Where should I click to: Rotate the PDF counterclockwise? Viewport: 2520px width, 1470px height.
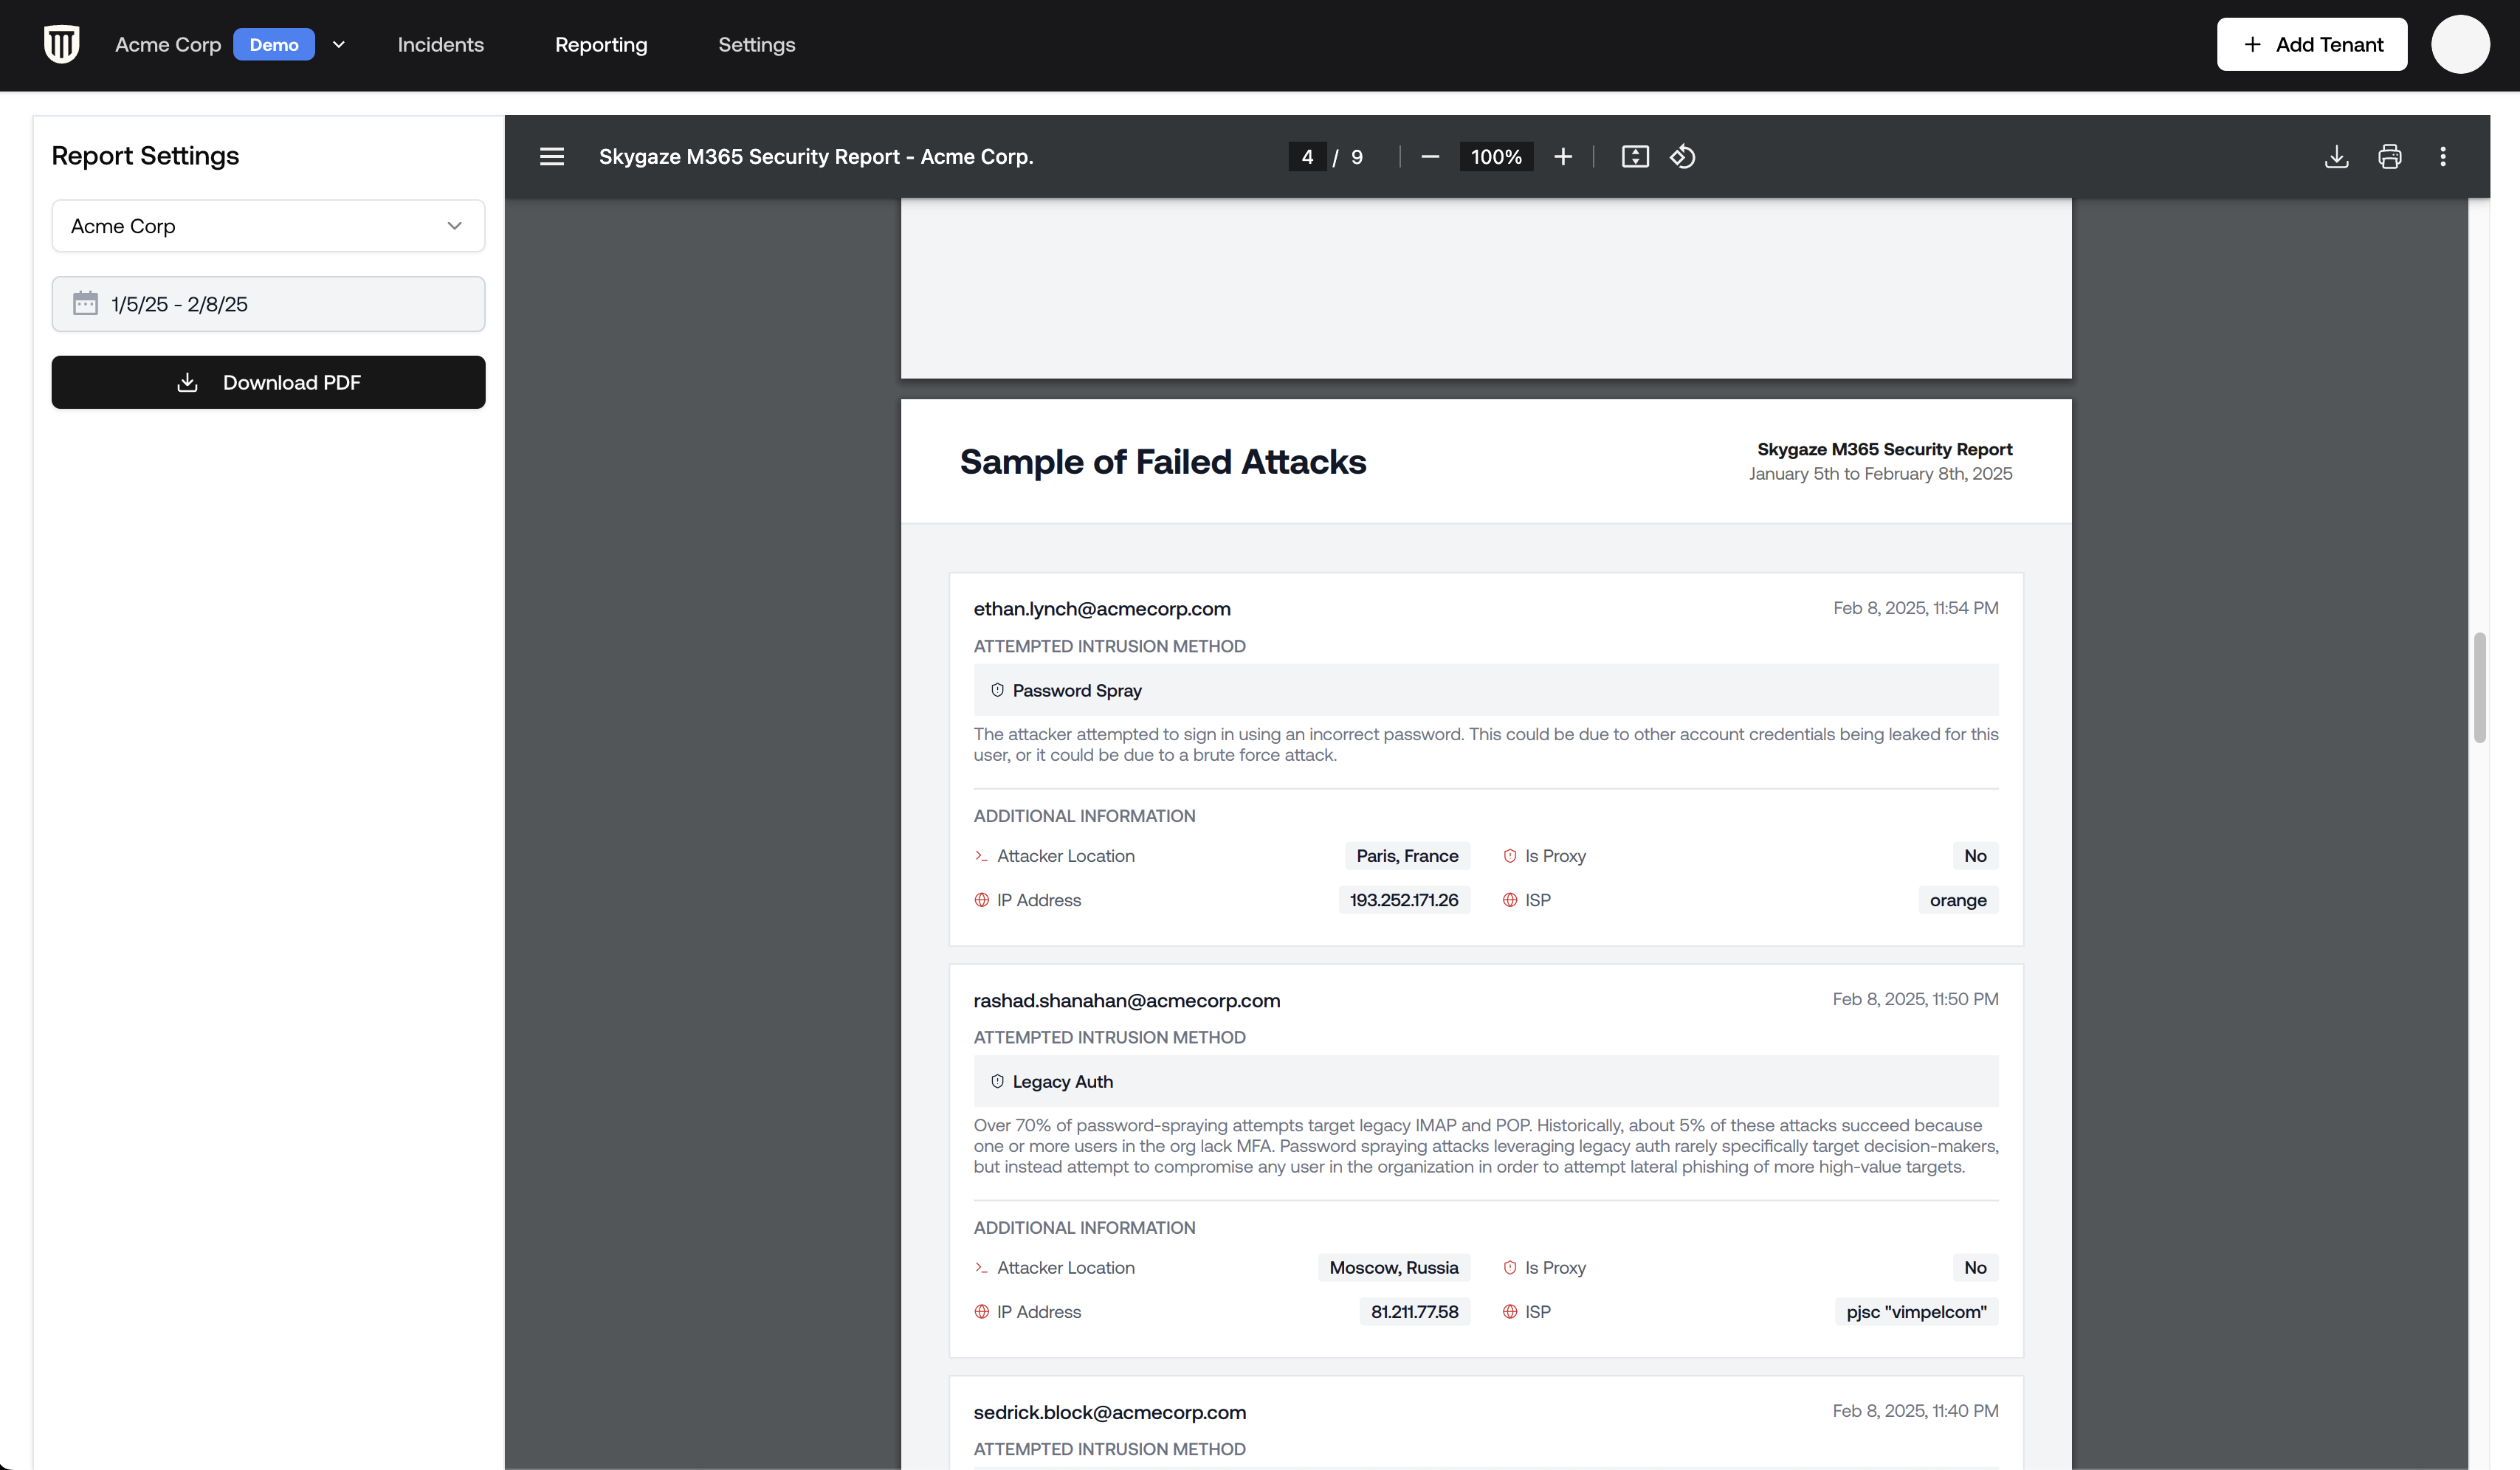click(1683, 157)
